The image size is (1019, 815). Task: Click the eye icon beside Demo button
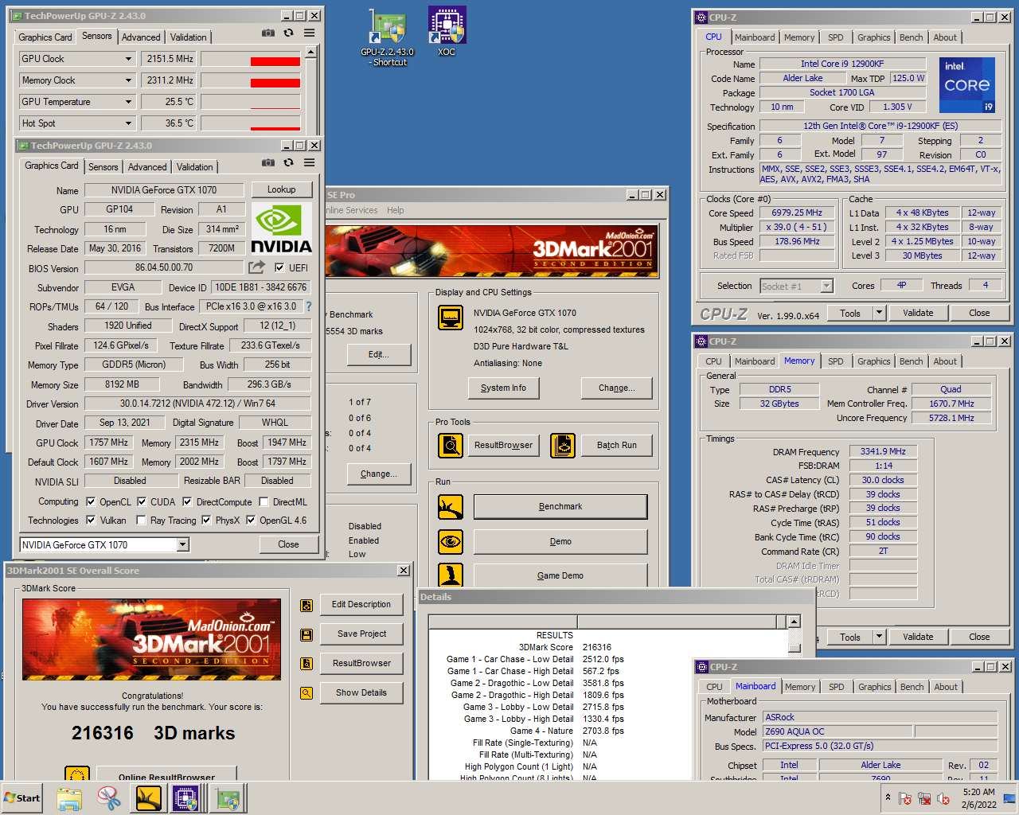point(451,541)
